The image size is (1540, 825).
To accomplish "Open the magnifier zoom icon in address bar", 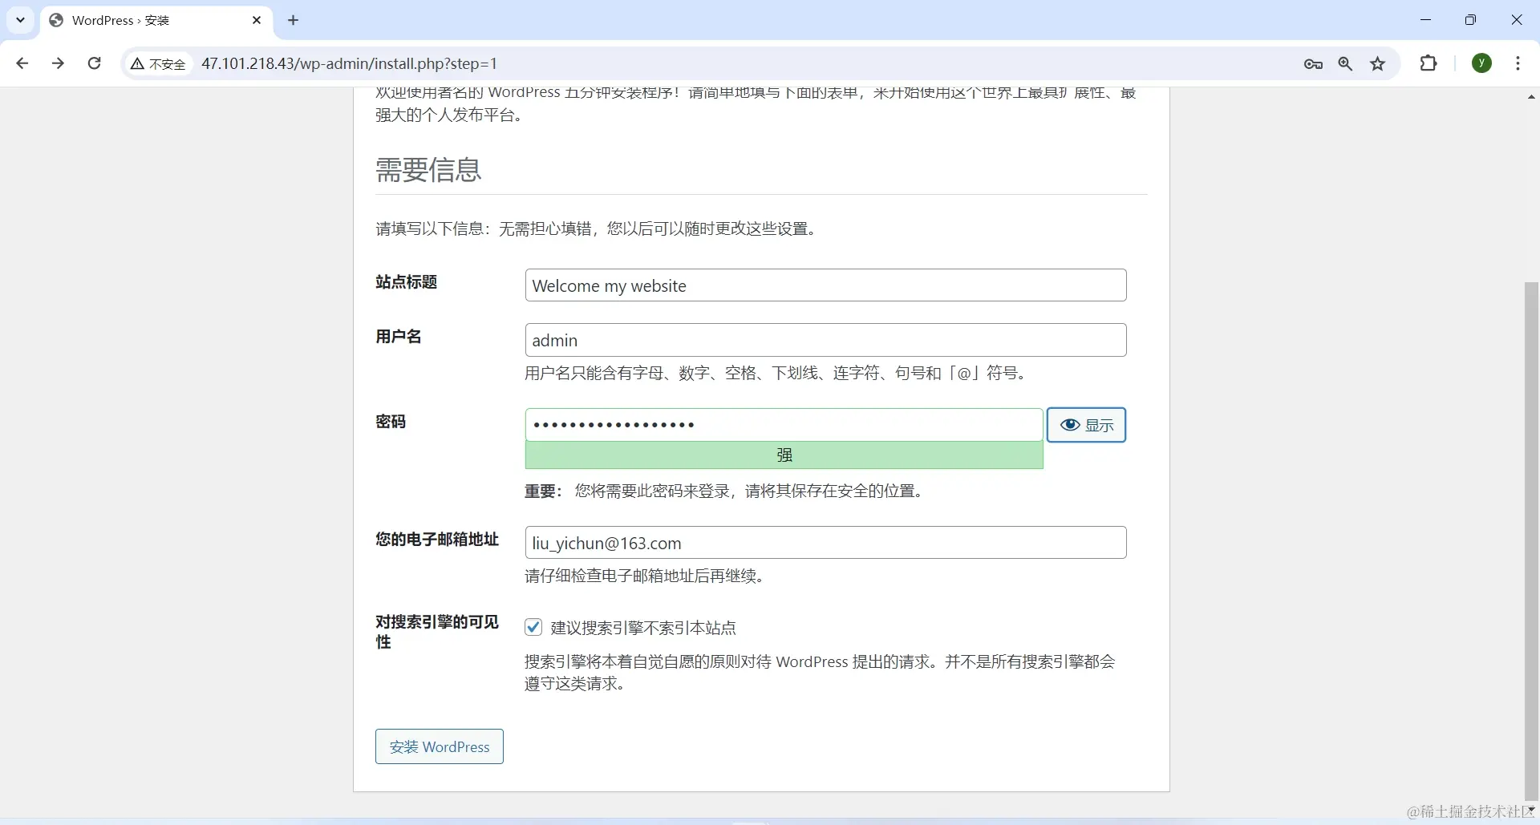I will (1345, 63).
